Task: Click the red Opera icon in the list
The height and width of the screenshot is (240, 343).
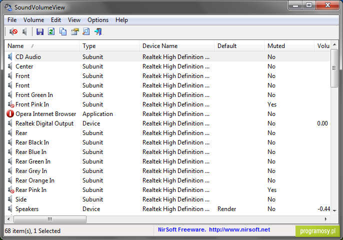Action: tap(10, 114)
